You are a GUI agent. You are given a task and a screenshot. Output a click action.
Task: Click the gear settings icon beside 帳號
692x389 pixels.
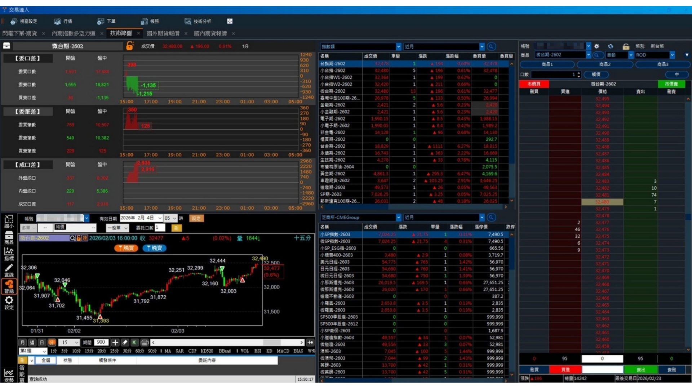tap(597, 46)
